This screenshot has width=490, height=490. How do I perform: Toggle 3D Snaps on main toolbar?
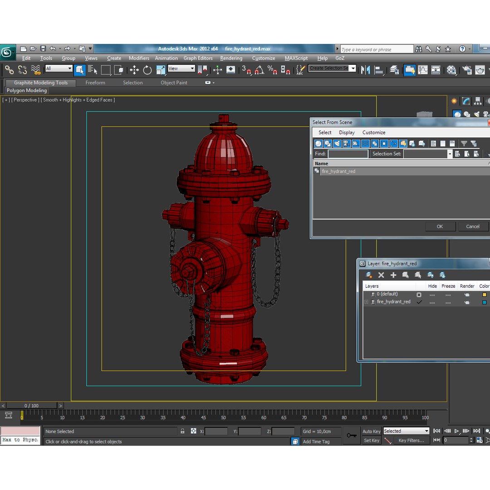pos(246,70)
